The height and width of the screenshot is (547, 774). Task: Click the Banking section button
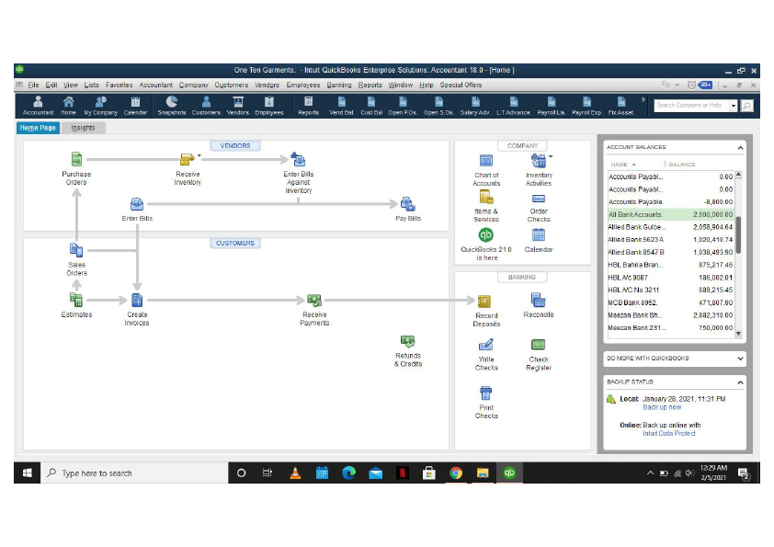tap(522, 277)
